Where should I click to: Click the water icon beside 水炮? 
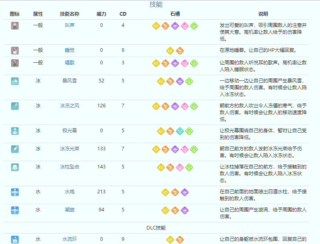coord(15,192)
